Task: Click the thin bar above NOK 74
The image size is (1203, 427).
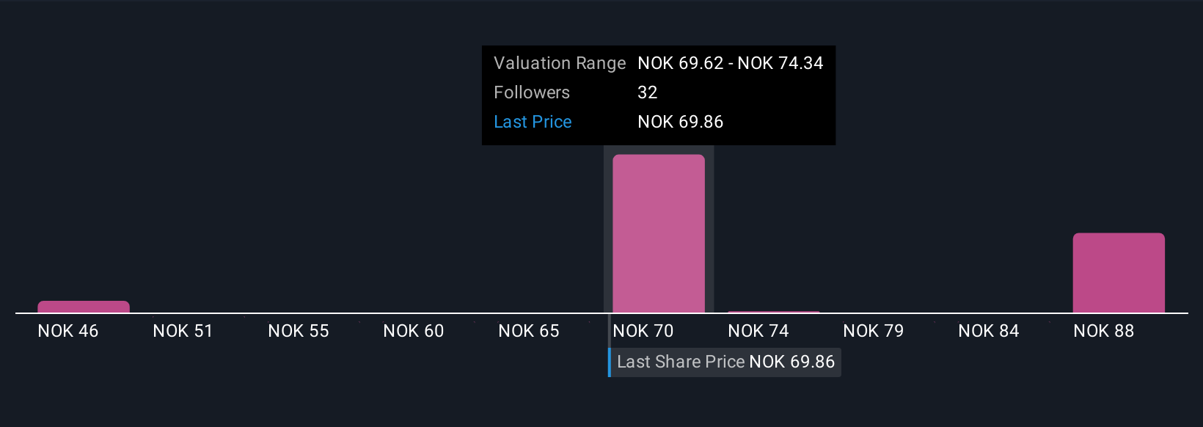Action: (x=774, y=312)
